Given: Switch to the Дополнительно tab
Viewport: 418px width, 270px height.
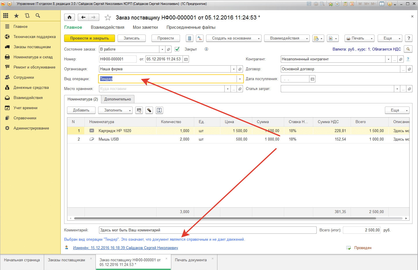Looking at the screenshot, I should (118, 99).
